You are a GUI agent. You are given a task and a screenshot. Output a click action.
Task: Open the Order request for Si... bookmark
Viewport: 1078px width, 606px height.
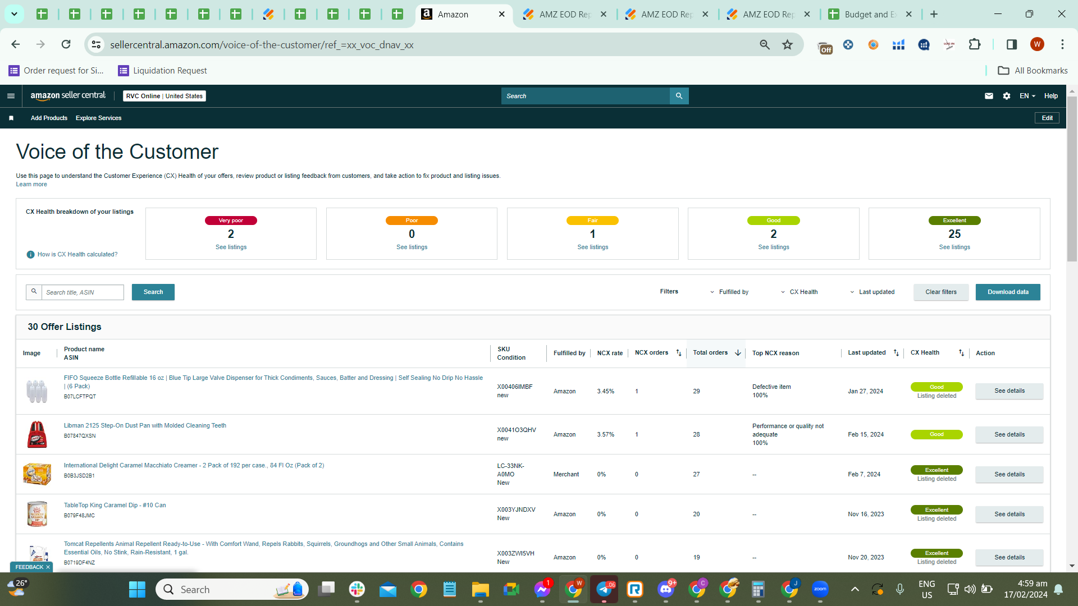click(57, 70)
